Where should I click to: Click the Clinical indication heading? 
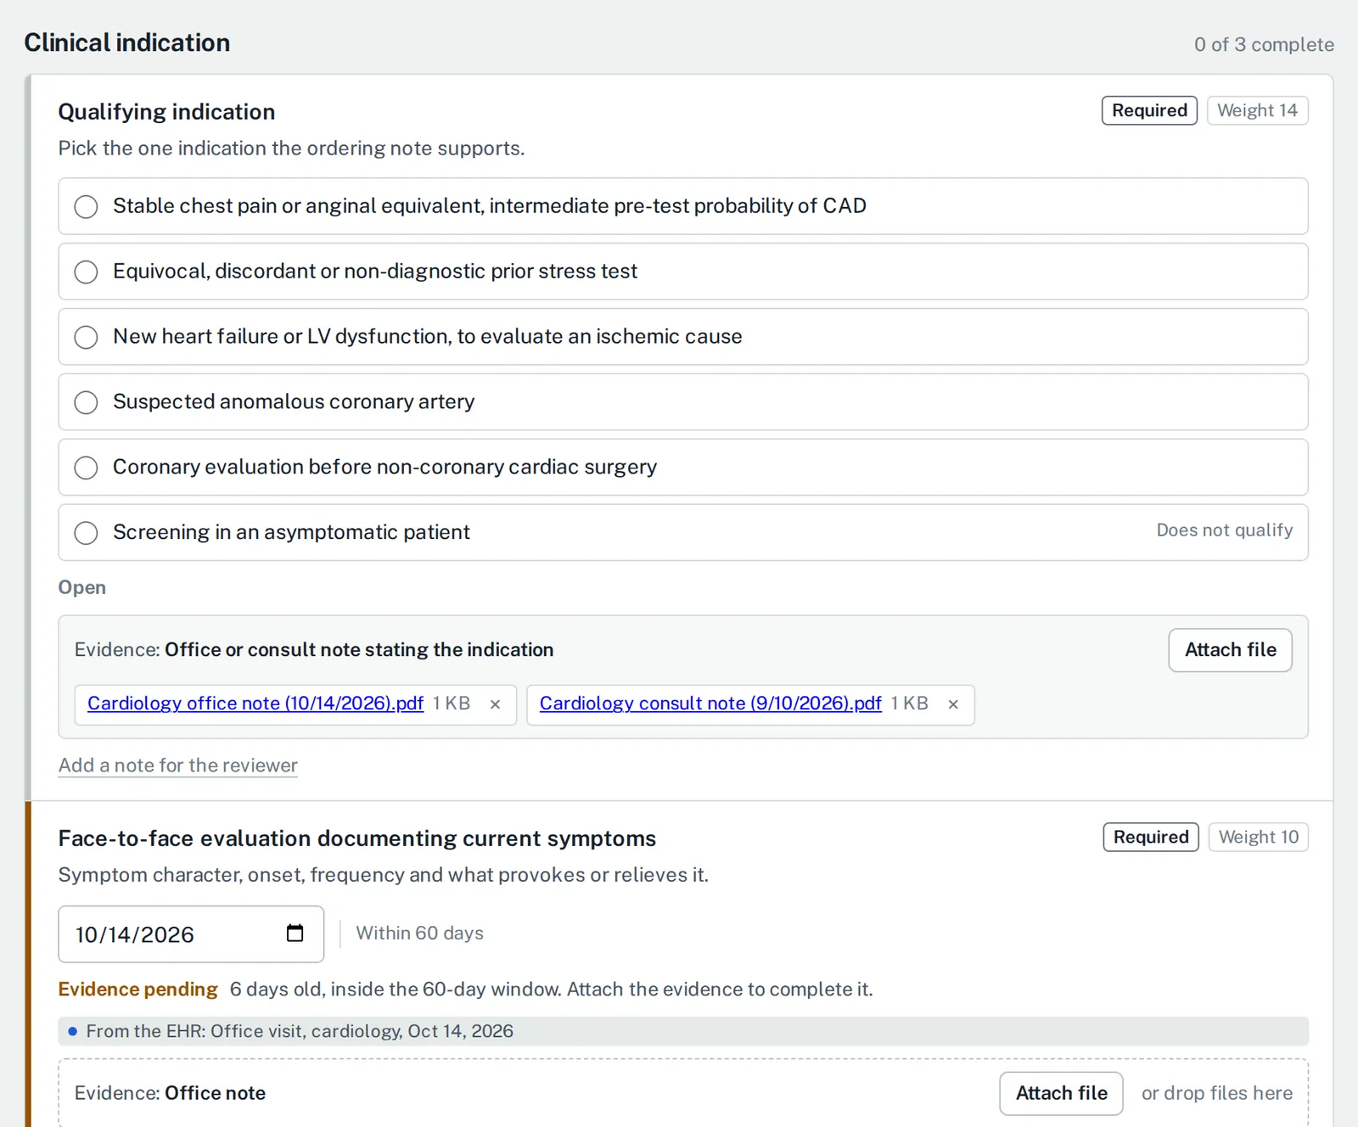(x=127, y=42)
